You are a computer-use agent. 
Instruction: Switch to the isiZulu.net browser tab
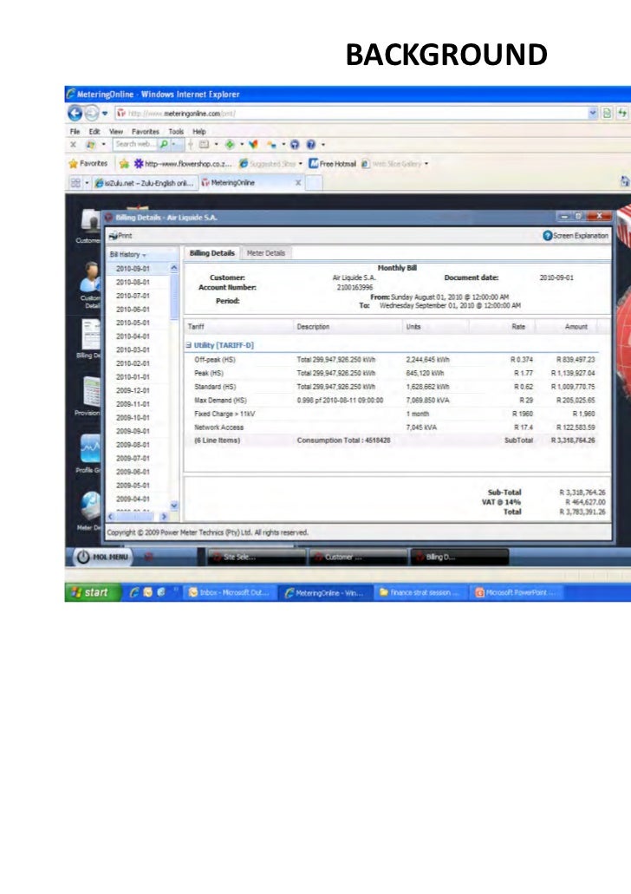coord(145,183)
